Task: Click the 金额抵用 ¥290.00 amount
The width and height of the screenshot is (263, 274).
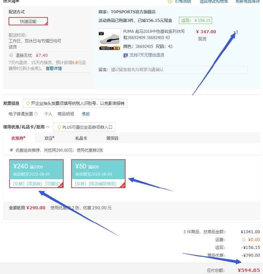Action: coord(36,208)
